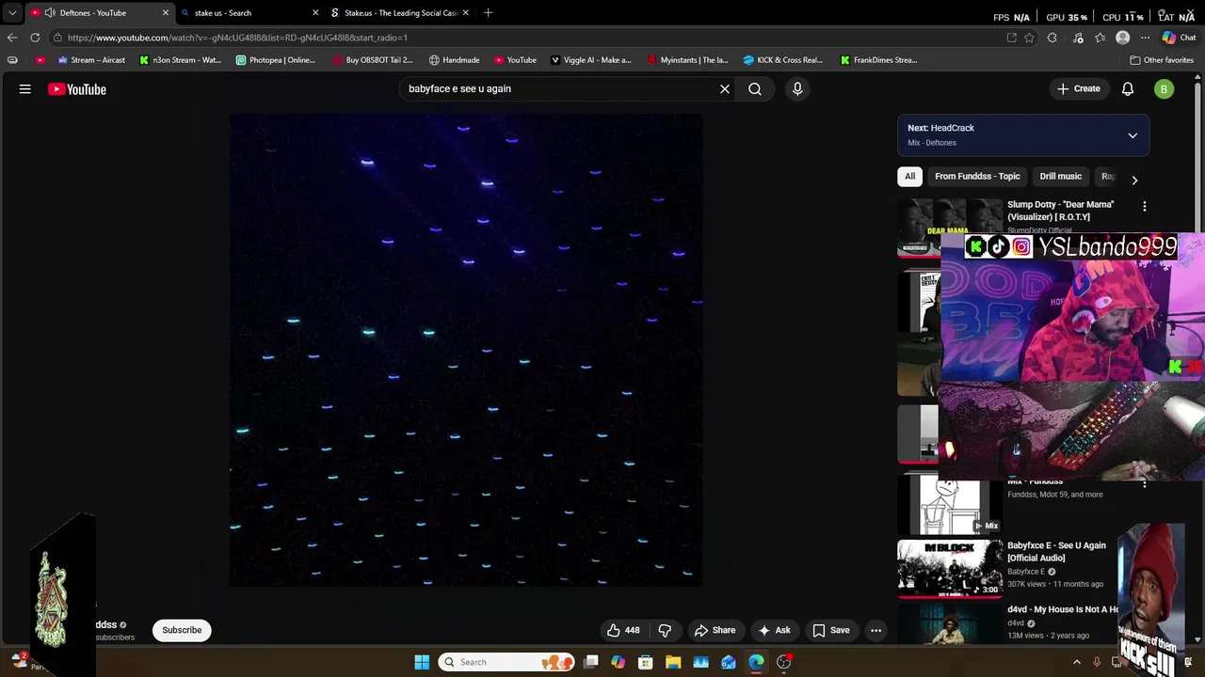Open the YouTube hamburger guide menu
Viewport: 1205px width, 677px height.
click(x=25, y=89)
